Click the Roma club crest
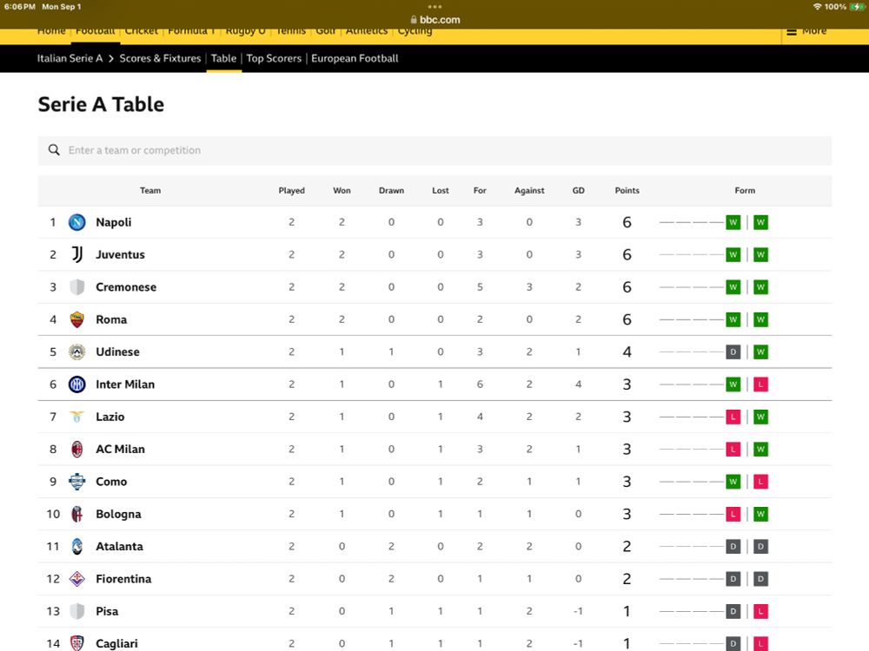 pos(77,319)
